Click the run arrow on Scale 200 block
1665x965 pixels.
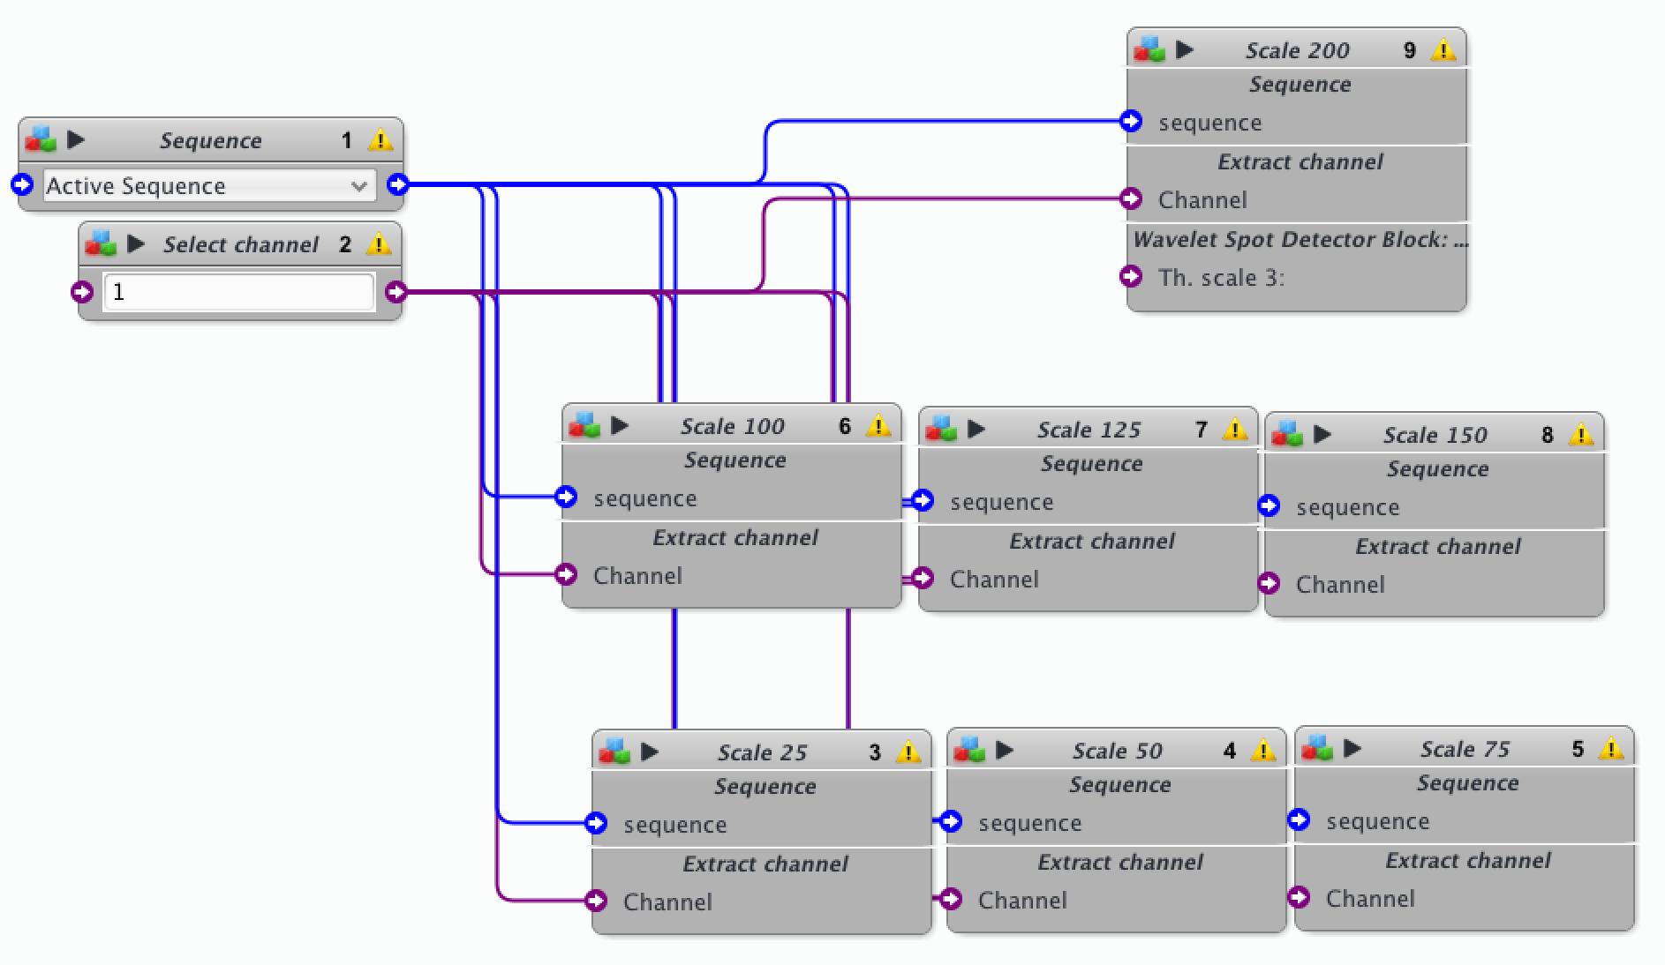click(1185, 49)
